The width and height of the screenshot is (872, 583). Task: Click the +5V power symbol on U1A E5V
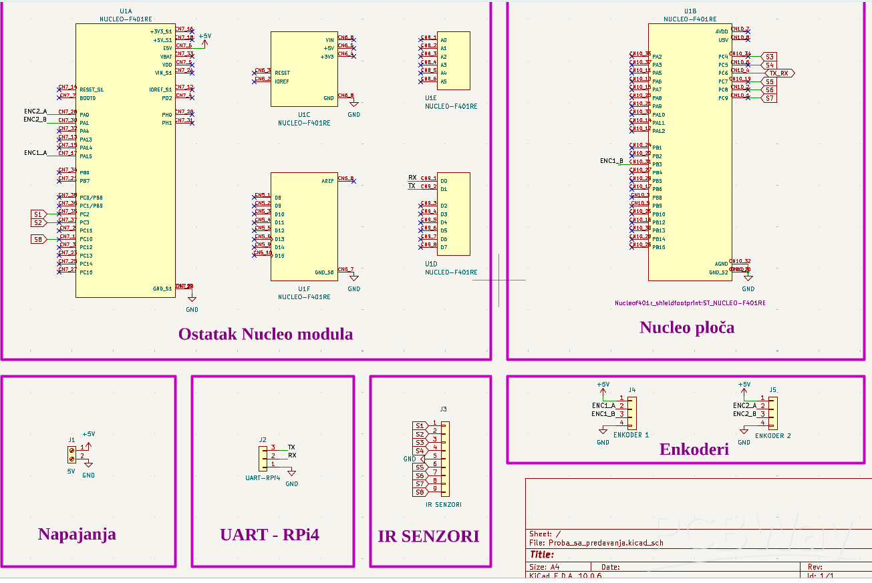point(204,39)
